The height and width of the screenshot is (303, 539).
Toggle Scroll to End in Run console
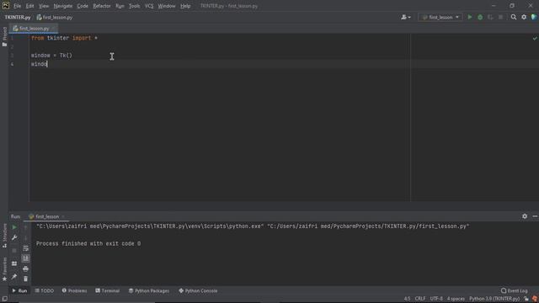[x=25, y=258]
